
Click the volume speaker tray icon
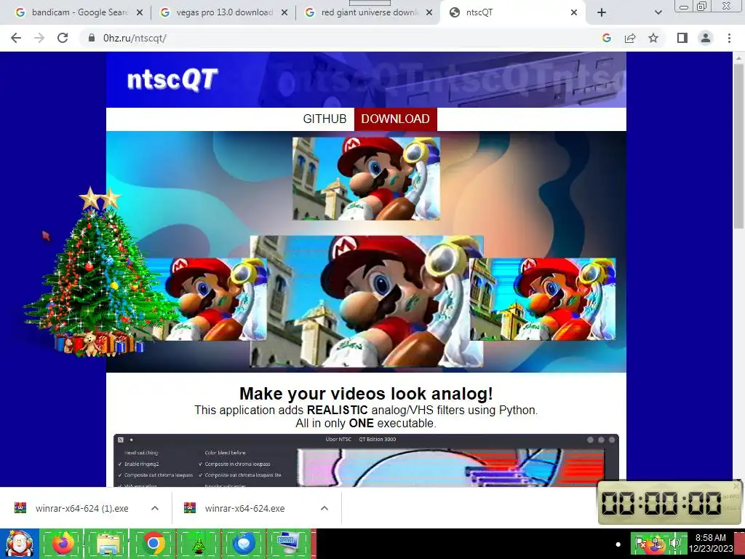(675, 544)
